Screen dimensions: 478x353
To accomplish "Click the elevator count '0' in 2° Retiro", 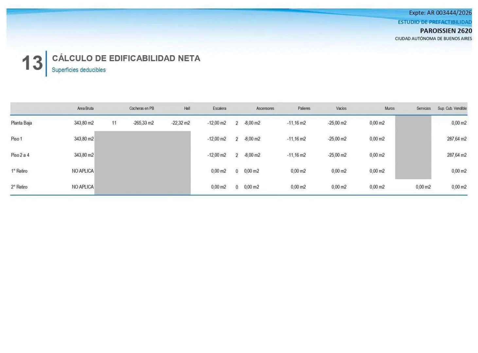I will click(x=237, y=187).
